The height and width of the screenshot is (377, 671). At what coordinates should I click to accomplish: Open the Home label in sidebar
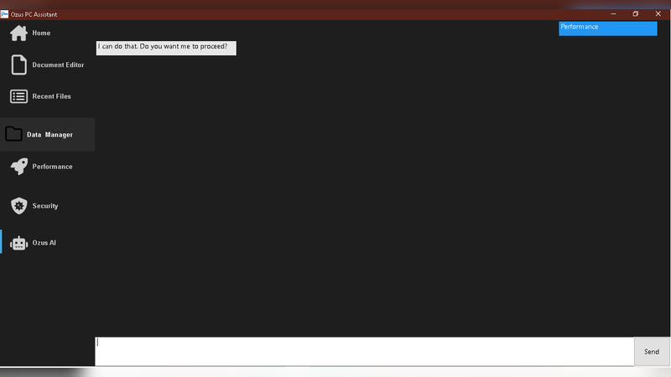pos(41,34)
